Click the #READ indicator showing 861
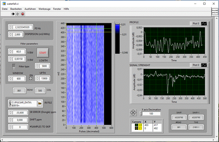The image size is (219, 142). (x=179, y=127)
